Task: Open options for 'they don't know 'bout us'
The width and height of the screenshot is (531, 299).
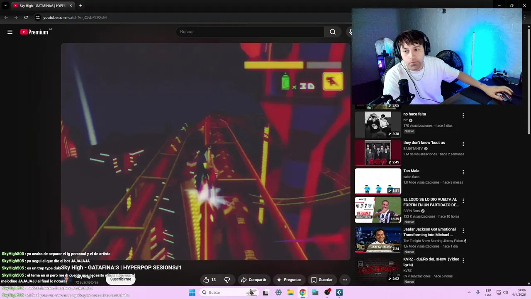Action: 463,144
